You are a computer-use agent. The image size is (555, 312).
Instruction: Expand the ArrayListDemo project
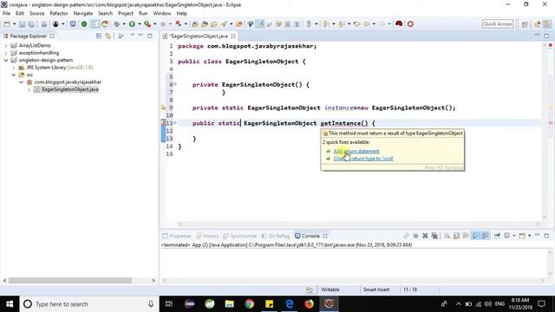click(6, 46)
